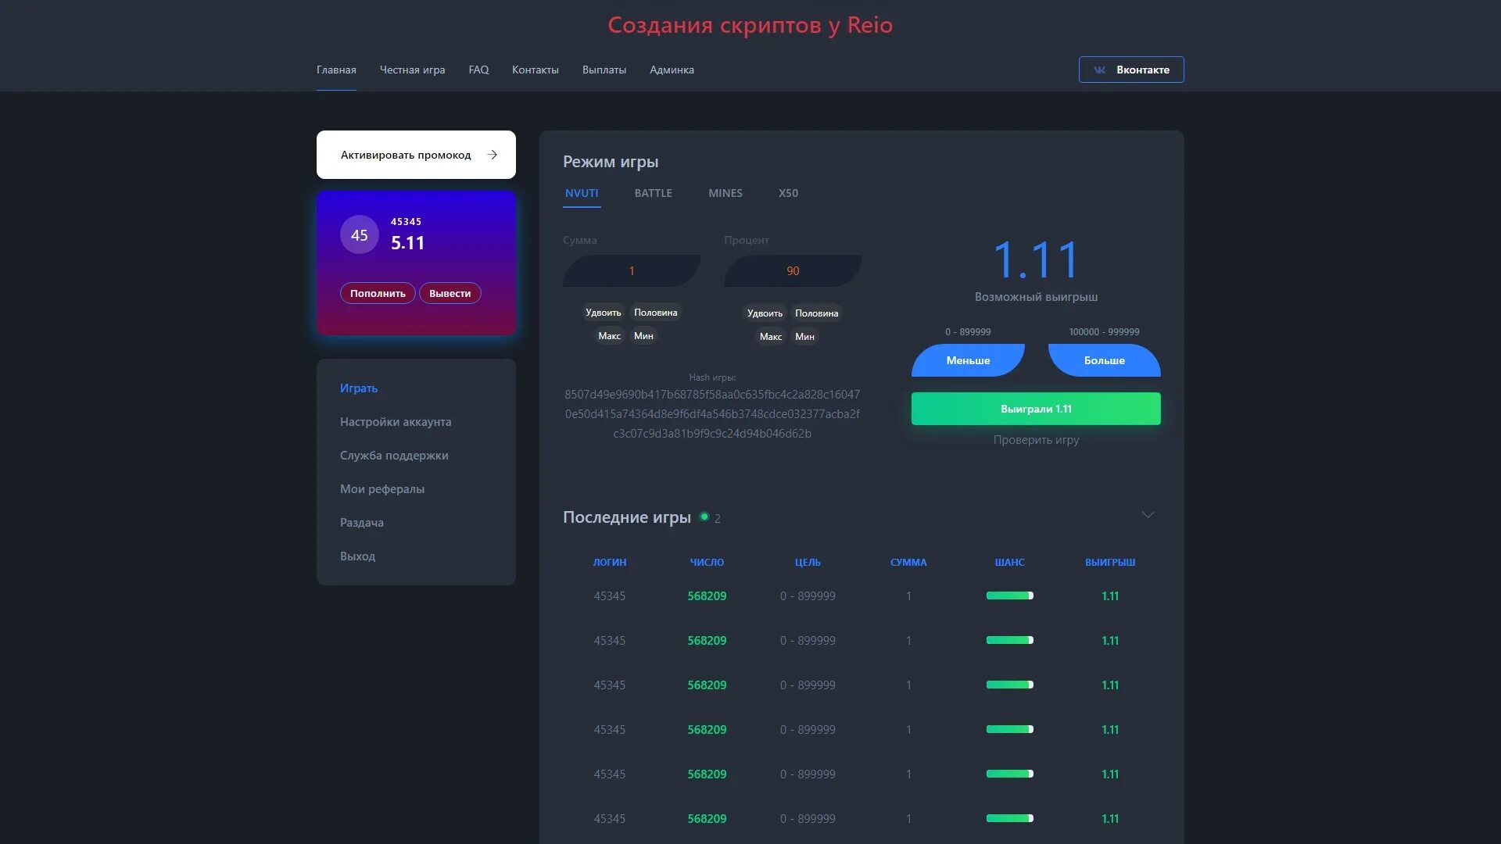Screen dimensions: 1501x844
Task: Click the chance bar in the third game row
Action: (x=1009, y=685)
